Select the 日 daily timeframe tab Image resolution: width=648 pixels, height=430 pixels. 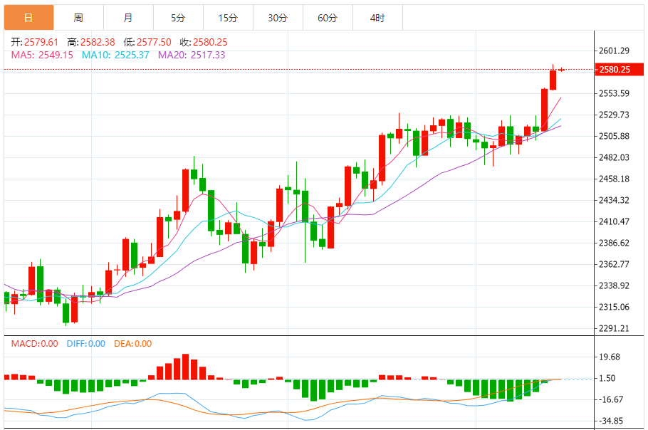[29, 18]
